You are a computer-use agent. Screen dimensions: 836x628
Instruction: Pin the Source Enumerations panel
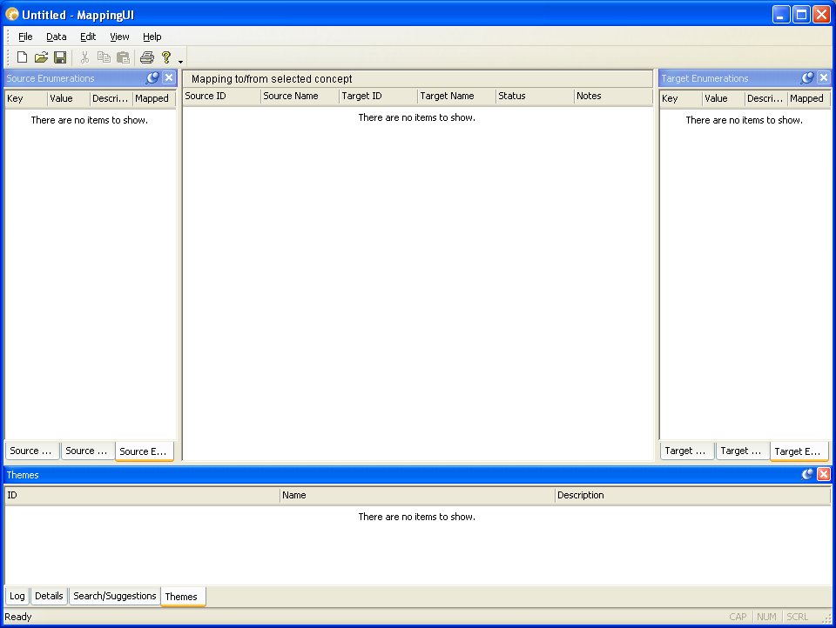(x=152, y=77)
